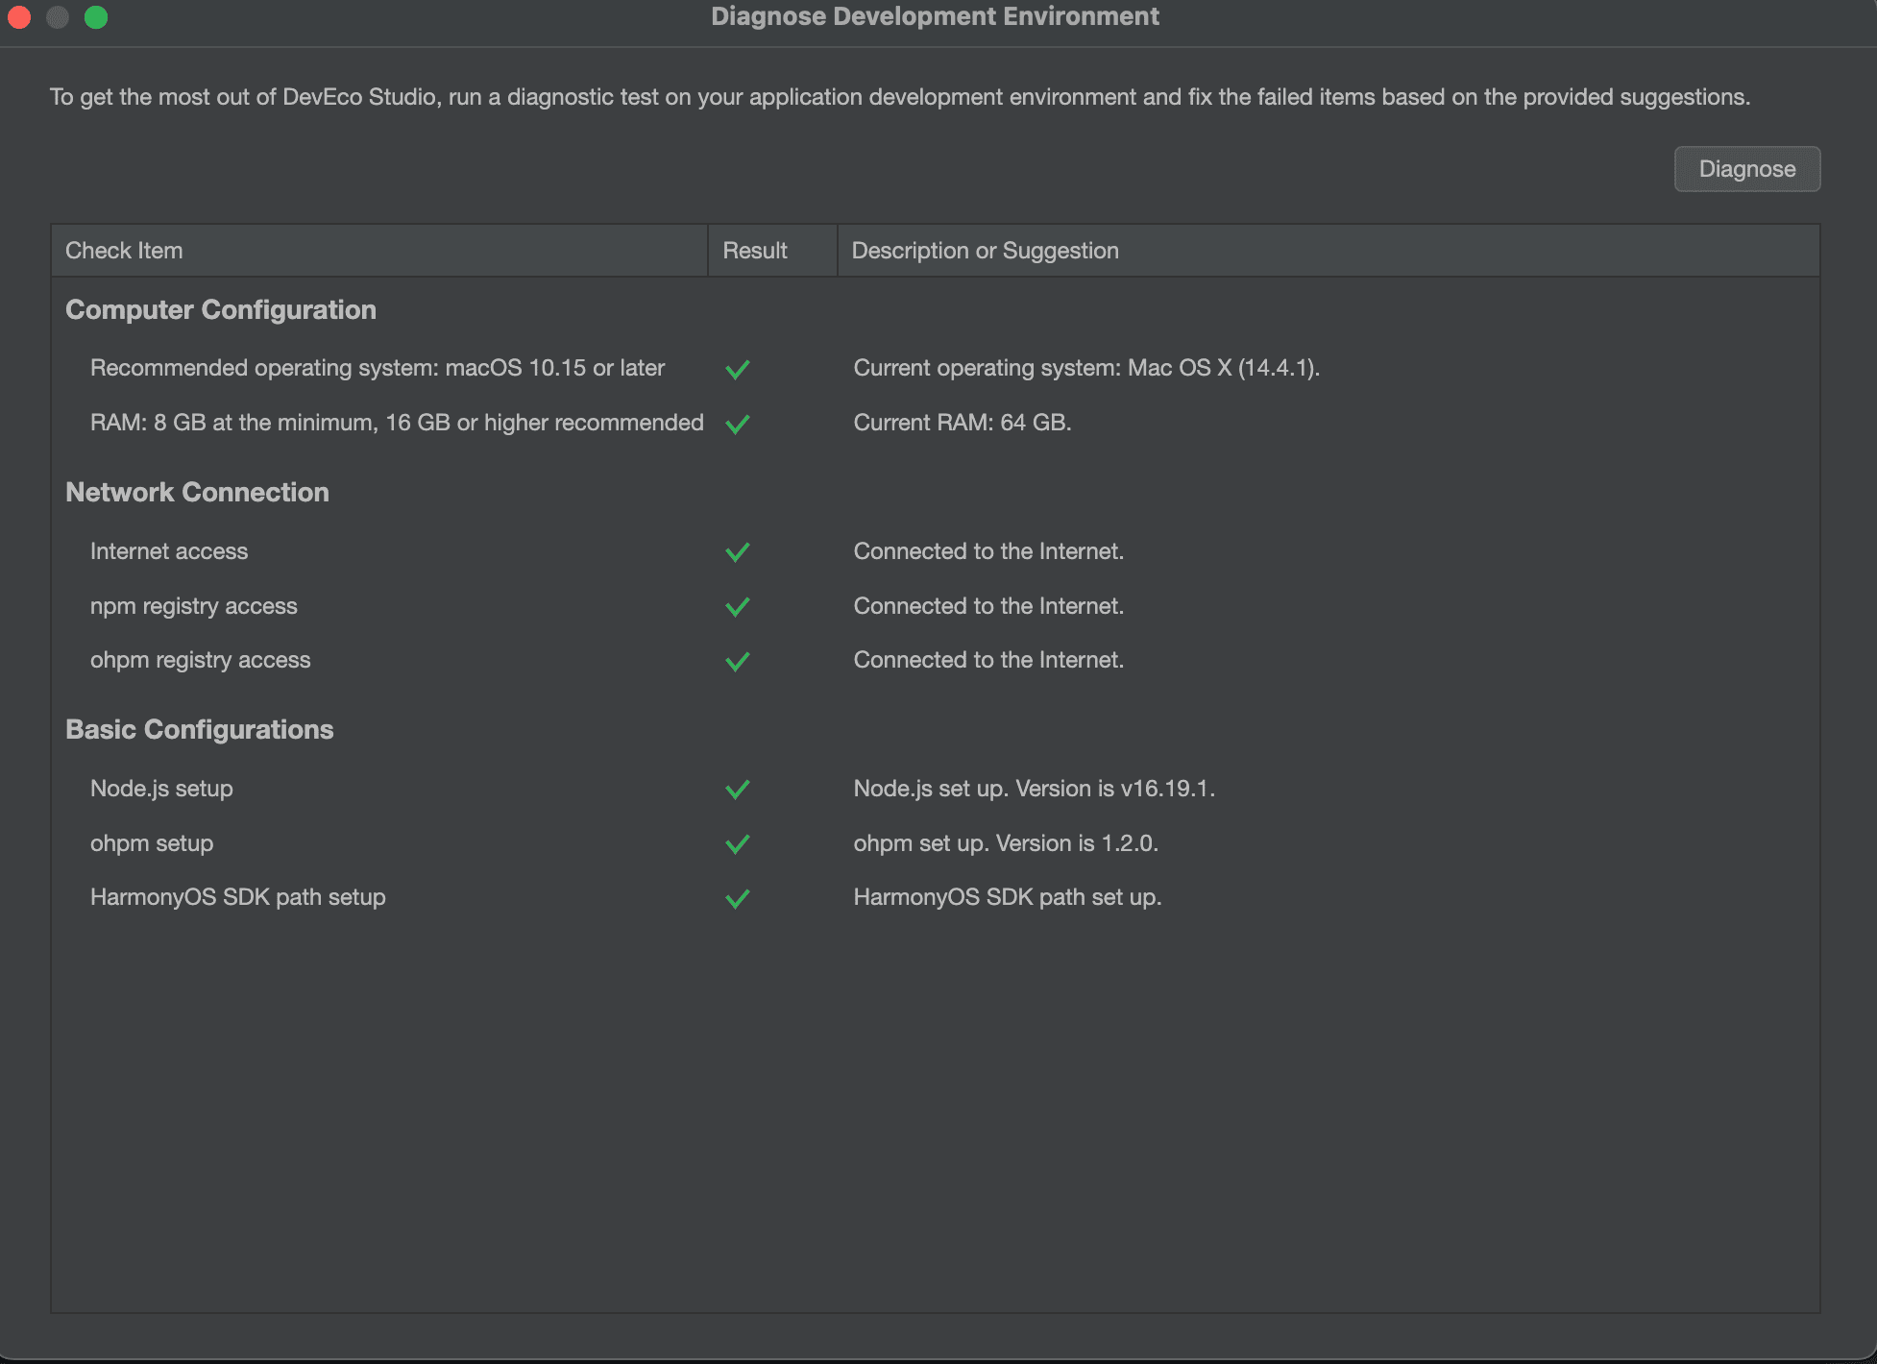1877x1364 pixels.
Task: Click 'Connected to the Internet.' in npm registry row
Action: pyautogui.click(x=988, y=606)
